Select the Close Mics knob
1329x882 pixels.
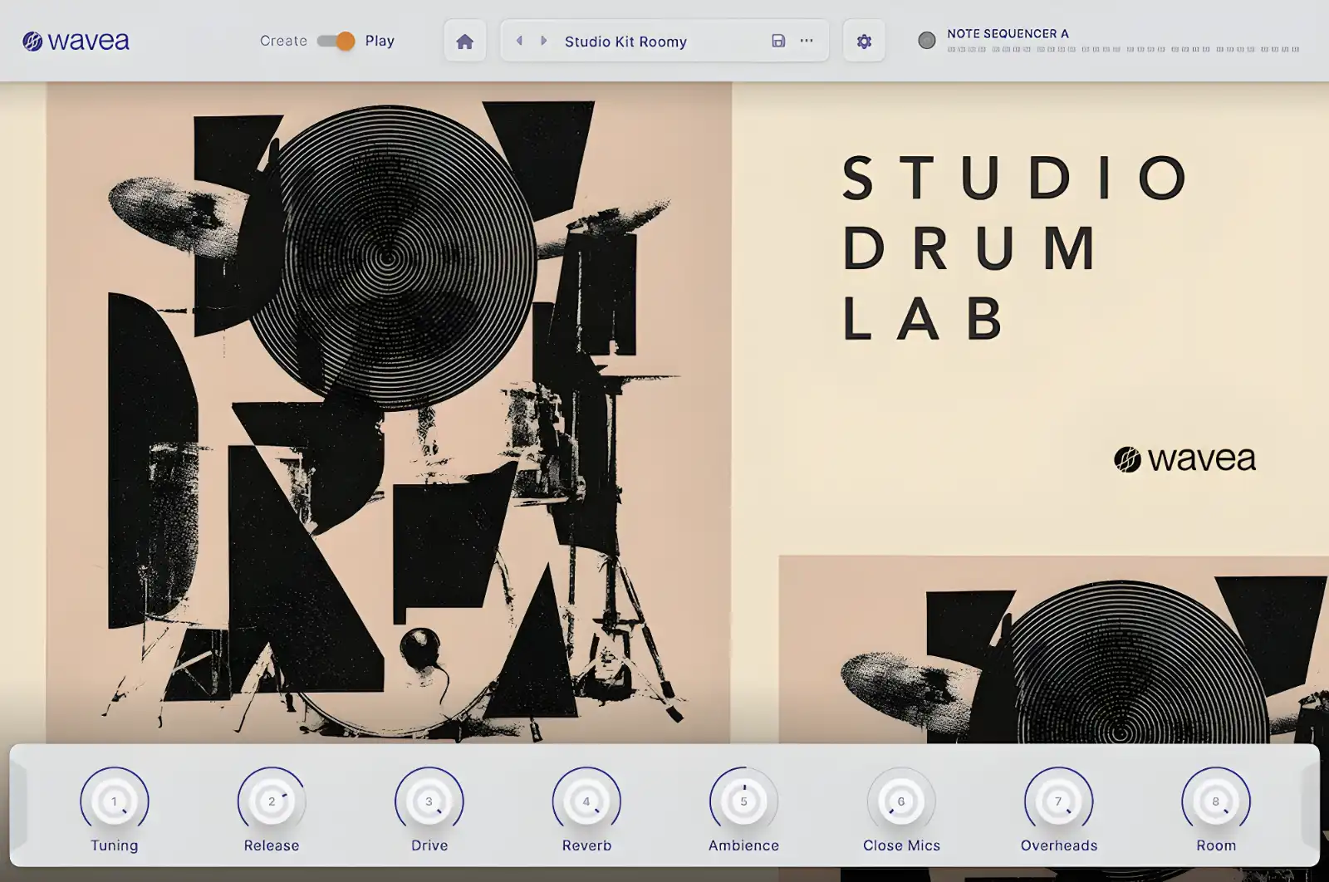click(x=901, y=801)
